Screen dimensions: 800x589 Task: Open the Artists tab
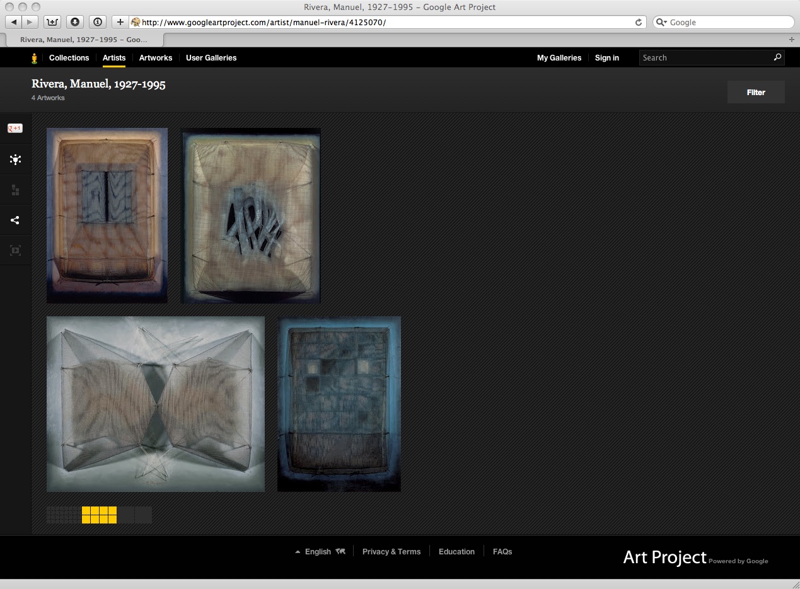114,57
